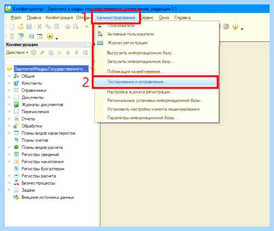Click the move up arrow in Конфигурация panel
The height and width of the screenshot is (231, 274).
coord(68,53)
